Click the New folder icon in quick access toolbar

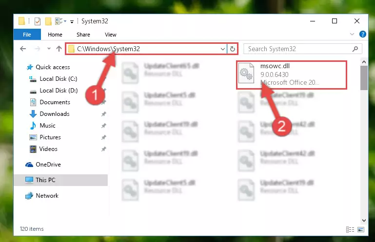[x=48, y=21]
